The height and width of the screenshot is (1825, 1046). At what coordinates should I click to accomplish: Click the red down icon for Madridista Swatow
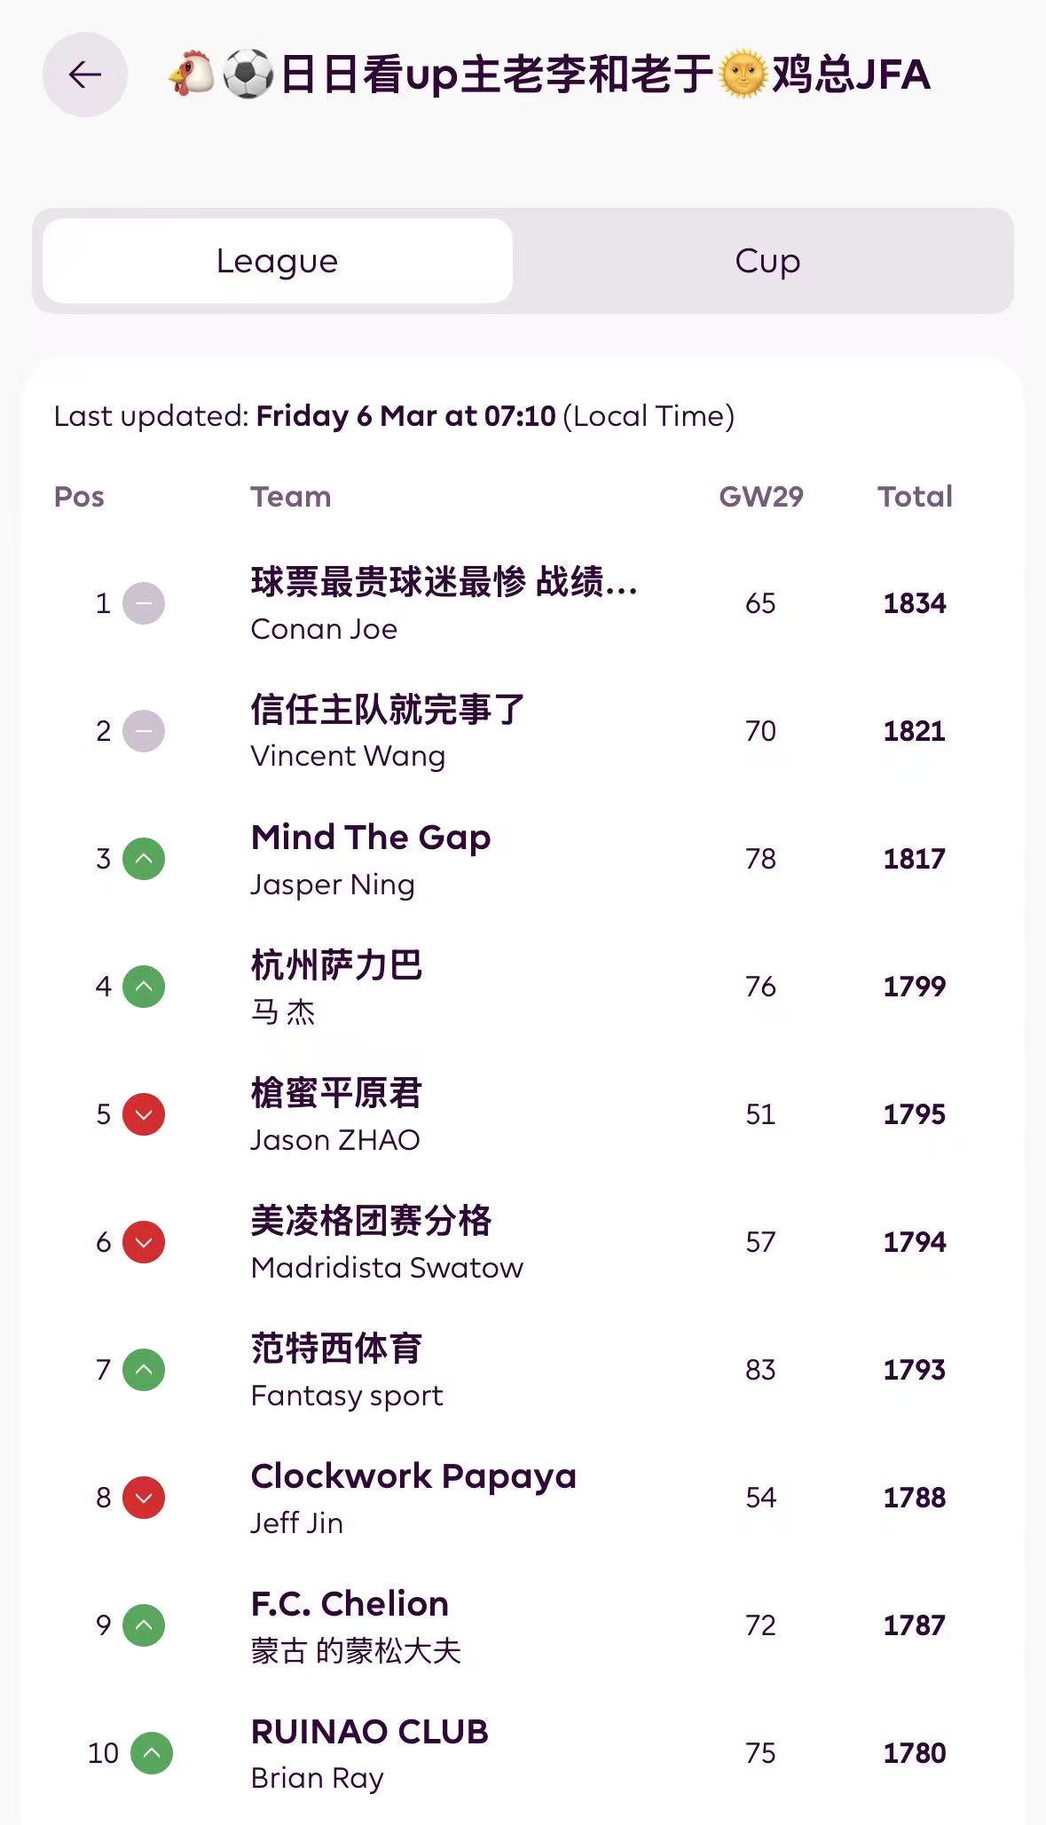click(x=144, y=1242)
